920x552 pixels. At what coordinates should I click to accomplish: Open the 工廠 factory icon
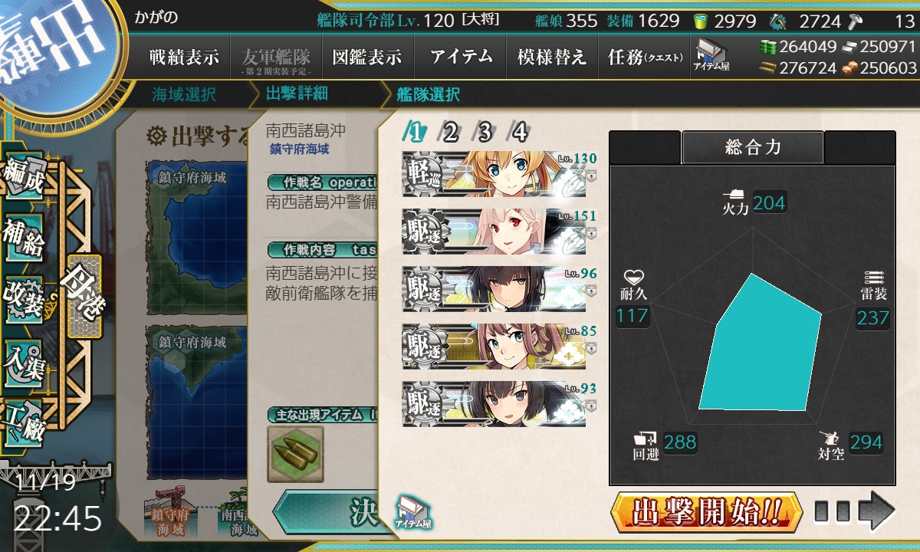point(23,418)
